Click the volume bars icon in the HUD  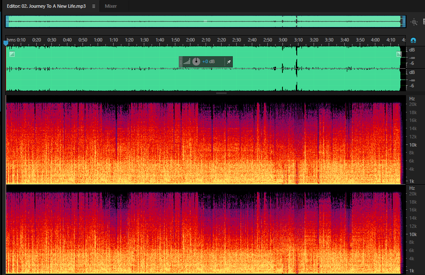(187, 62)
